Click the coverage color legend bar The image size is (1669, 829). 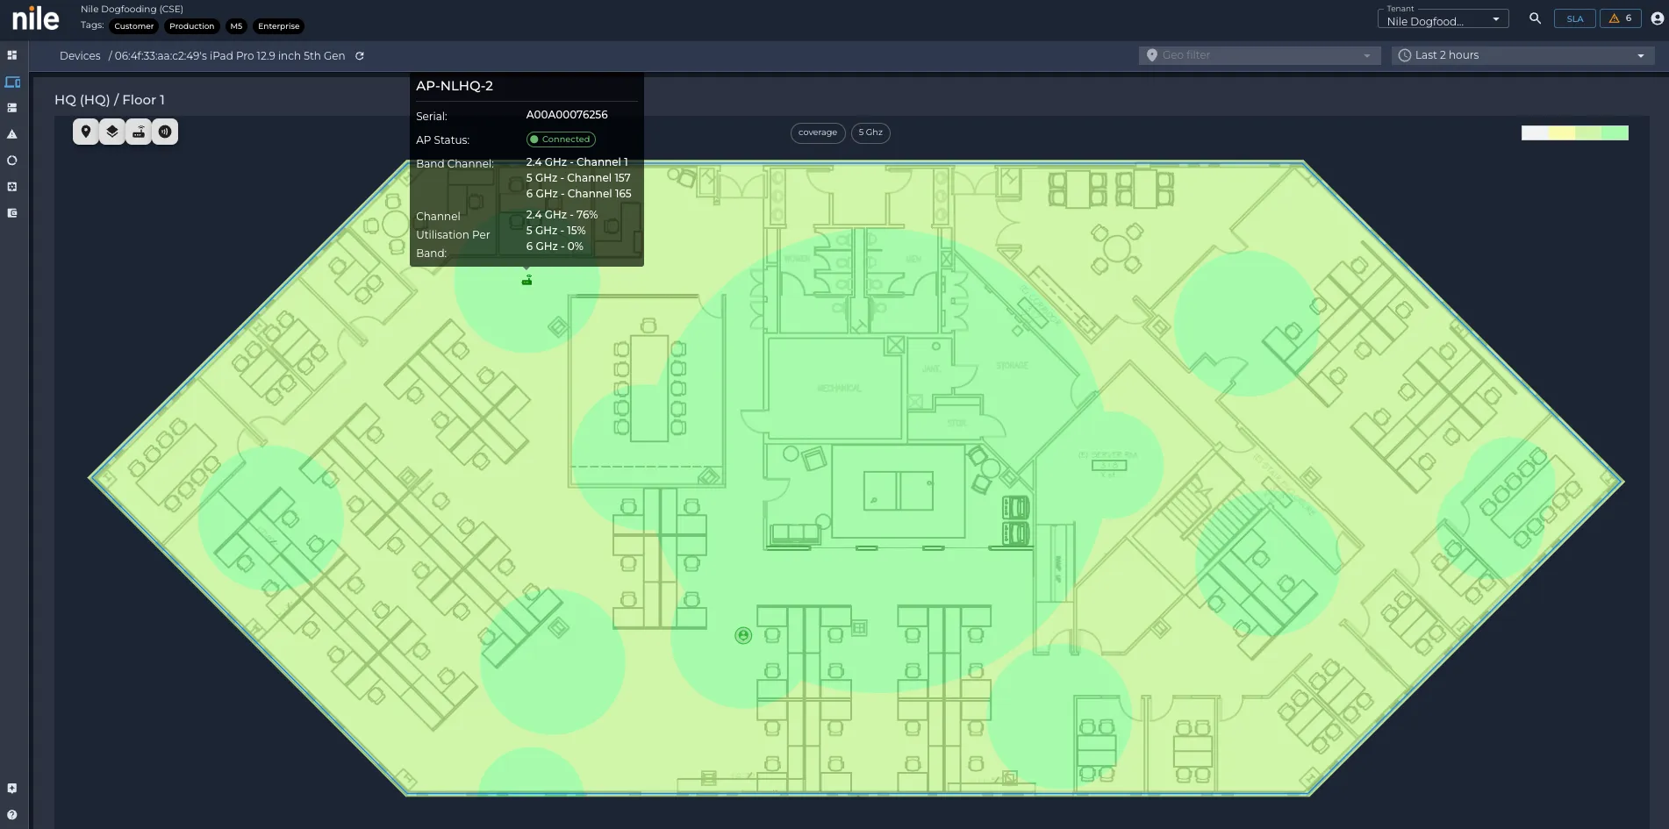tap(1574, 132)
